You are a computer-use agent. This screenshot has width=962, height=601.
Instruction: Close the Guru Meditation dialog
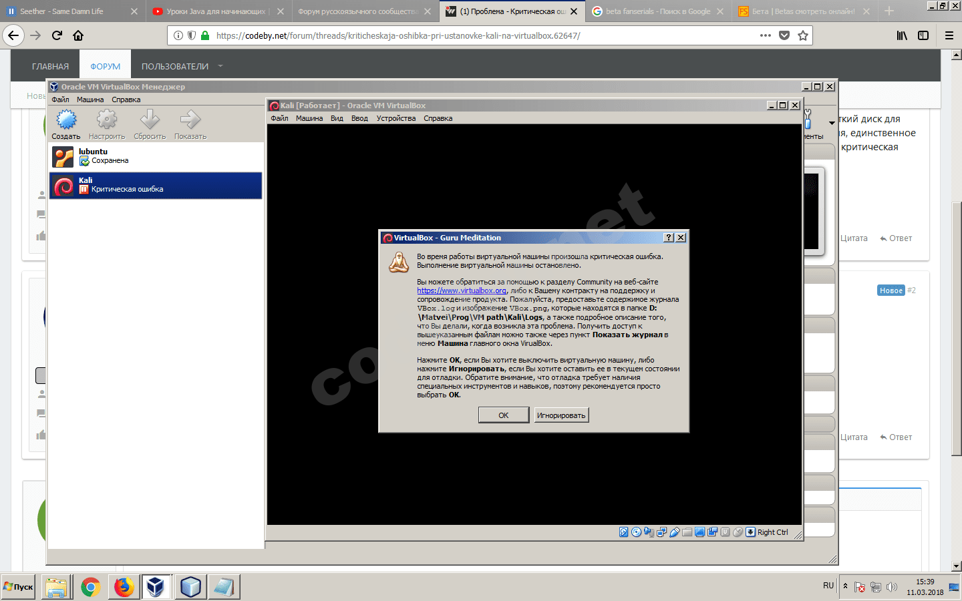point(681,238)
